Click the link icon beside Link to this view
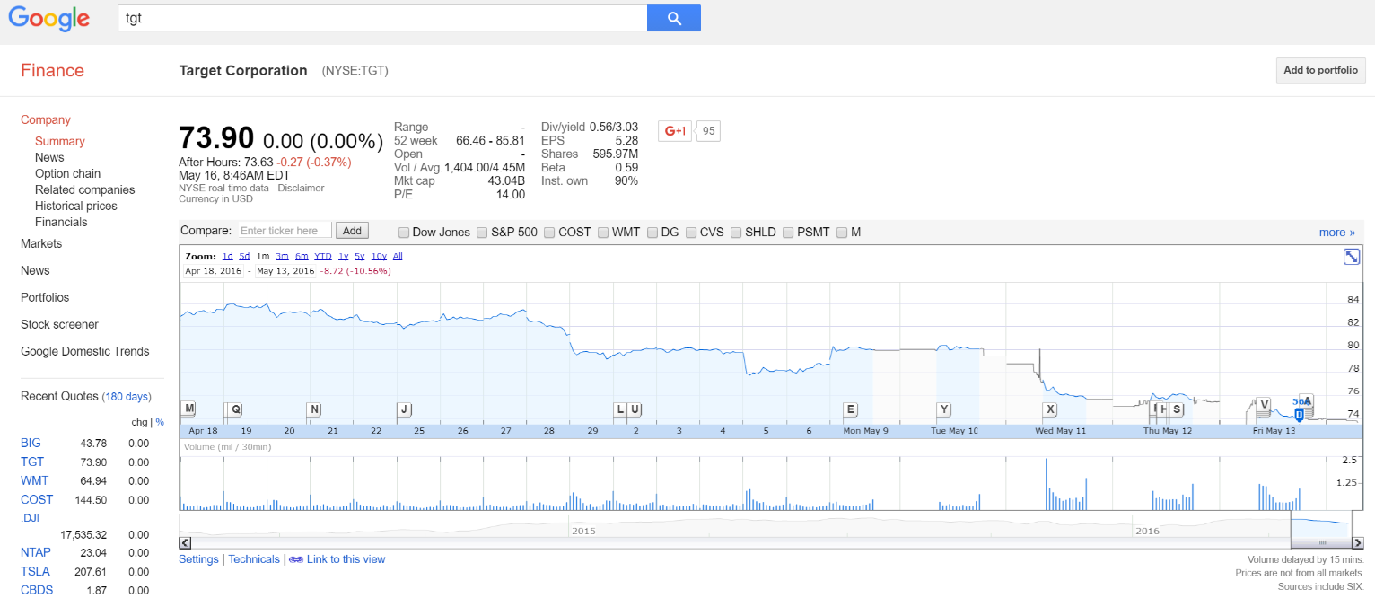This screenshot has height=598, width=1375. click(x=295, y=559)
